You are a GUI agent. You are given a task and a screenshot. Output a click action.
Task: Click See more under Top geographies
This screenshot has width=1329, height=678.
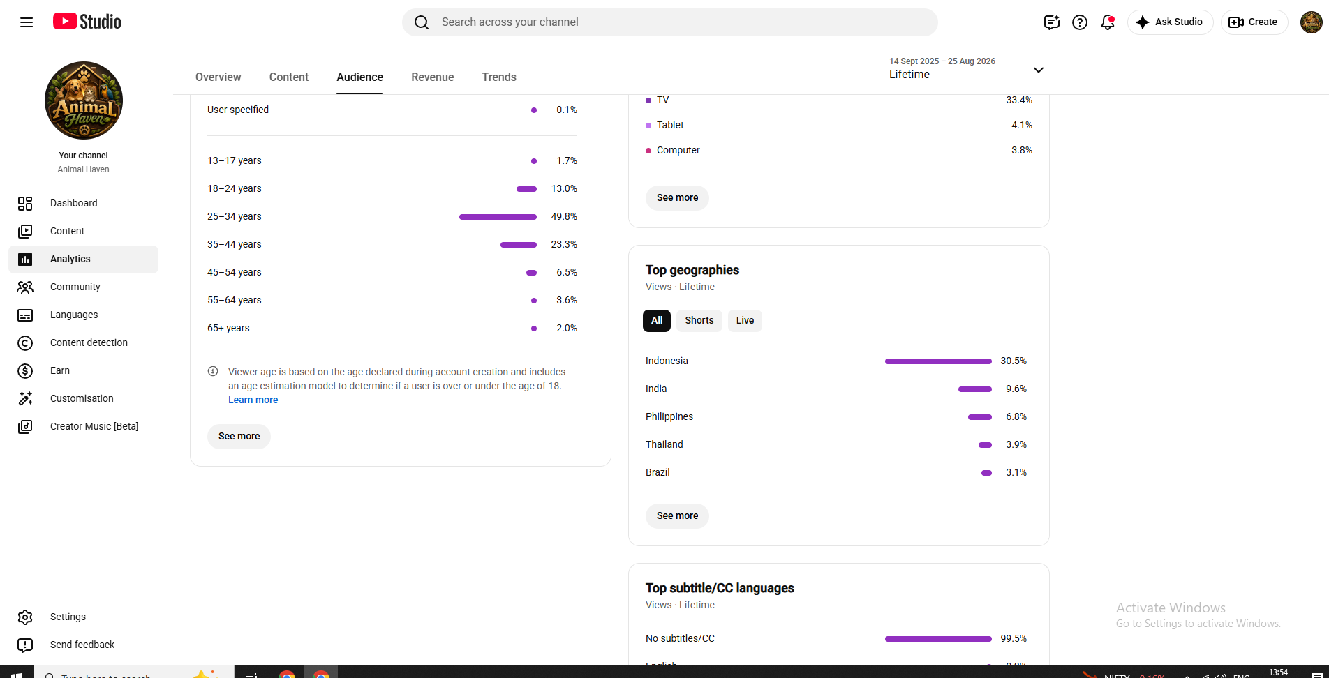click(677, 516)
